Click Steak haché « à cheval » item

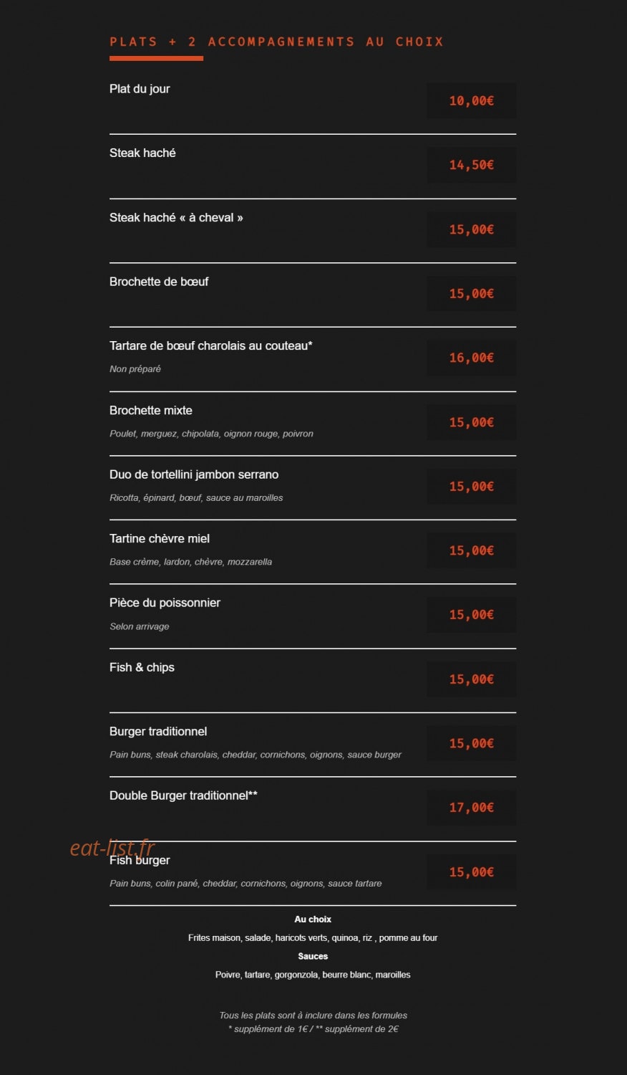point(176,217)
